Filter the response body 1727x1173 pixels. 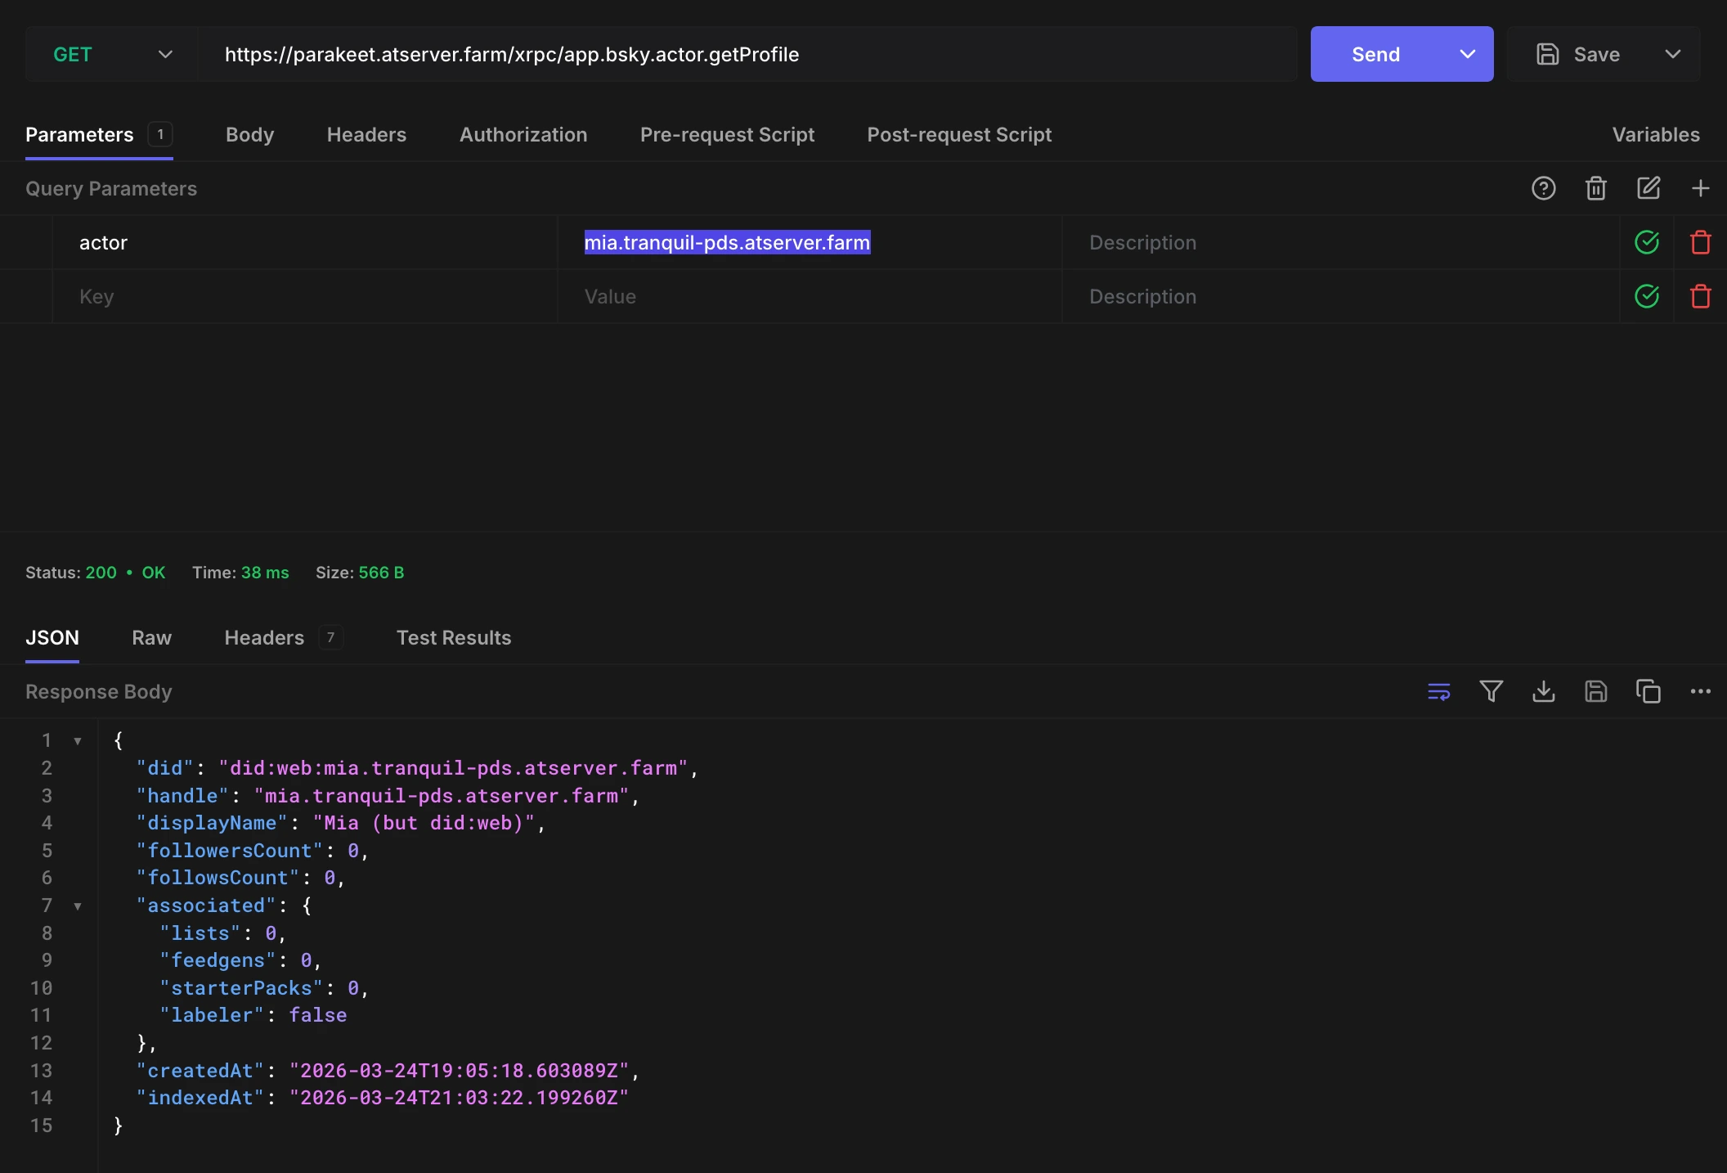click(x=1491, y=692)
